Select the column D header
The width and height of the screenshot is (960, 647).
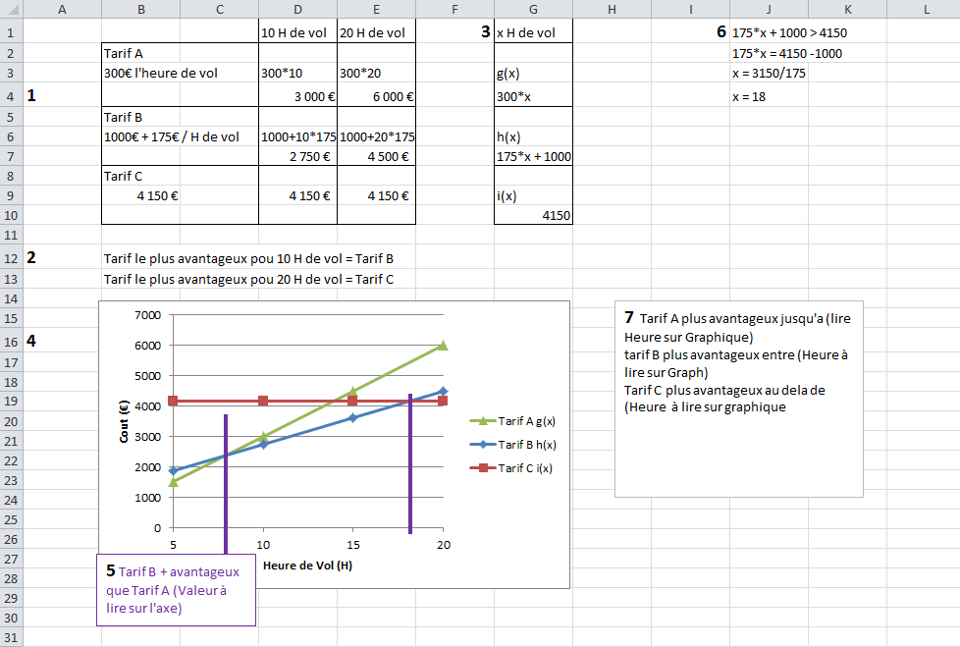pos(297,9)
